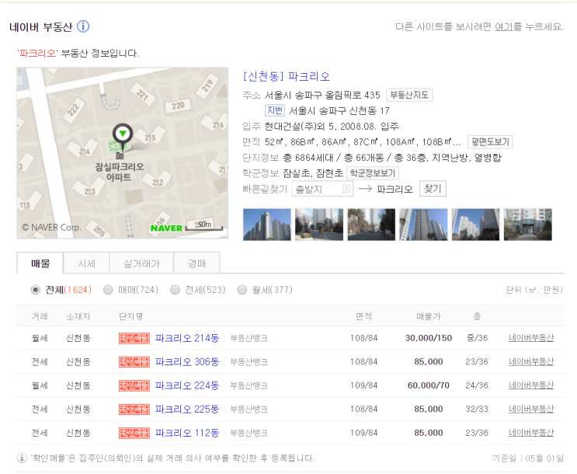Select the 전세(523) radio button

(x=175, y=290)
